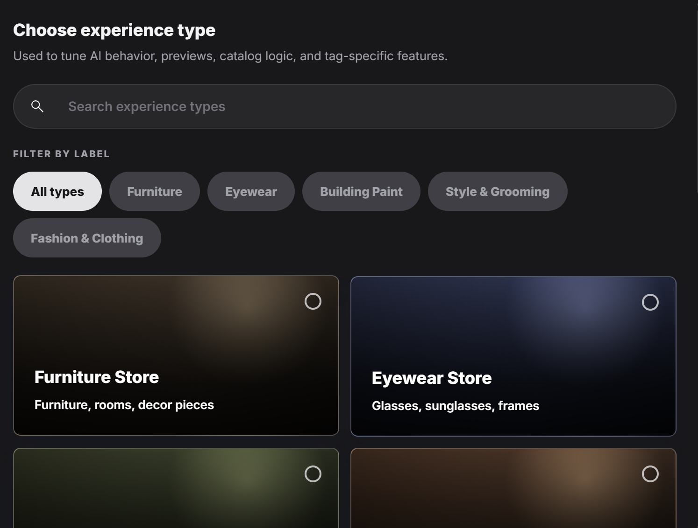698x528 pixels.
Task: Focus the Search experience types field
Action: [344, 106]
